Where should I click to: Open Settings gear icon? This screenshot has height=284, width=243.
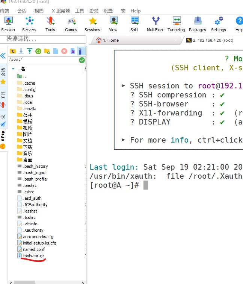pyautogui.click(x=219, y=24)
